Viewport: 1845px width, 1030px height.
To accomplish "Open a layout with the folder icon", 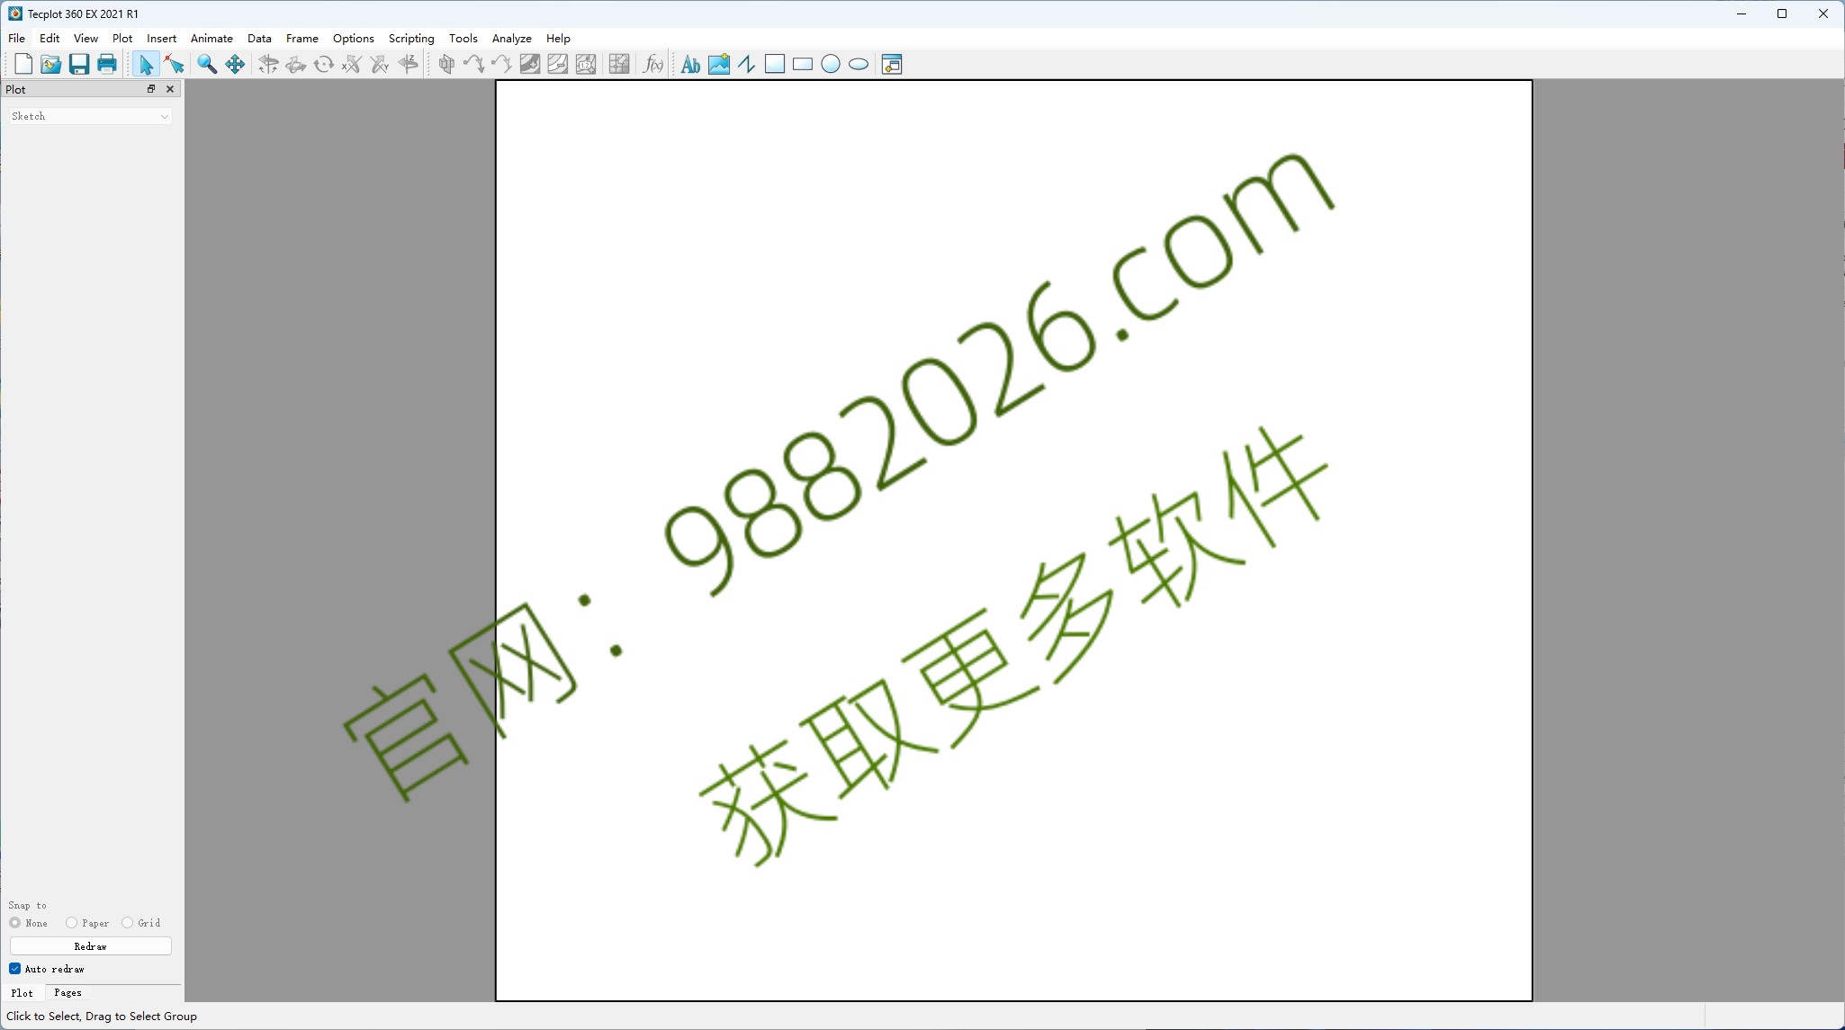I will [x=51, y=64].
